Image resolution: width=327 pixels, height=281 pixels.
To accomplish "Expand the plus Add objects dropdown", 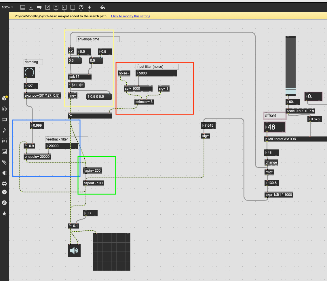I will click(x=90, y=7).
